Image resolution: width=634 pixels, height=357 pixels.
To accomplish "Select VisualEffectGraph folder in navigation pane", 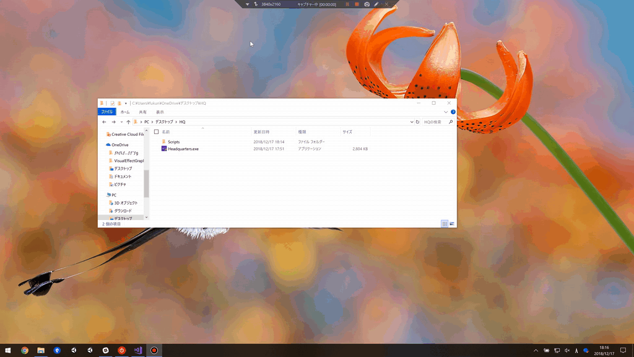I will click(x=129, y=161).
